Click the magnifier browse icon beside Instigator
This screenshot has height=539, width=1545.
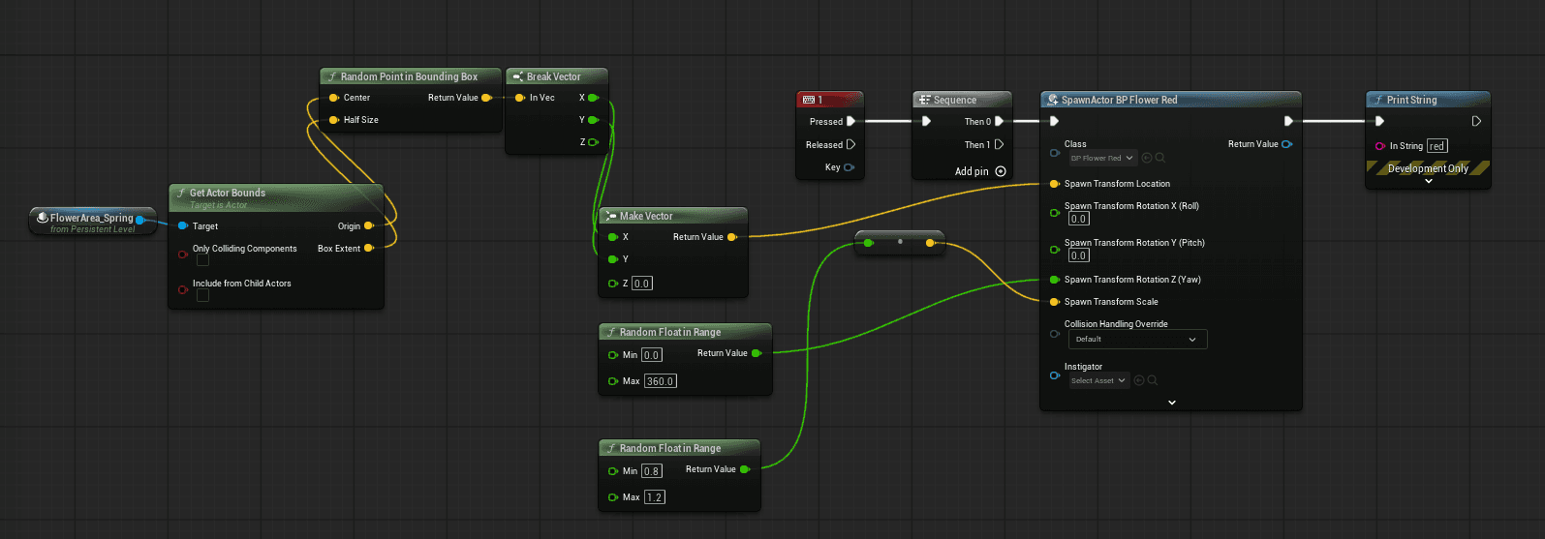click(1152, 380)
